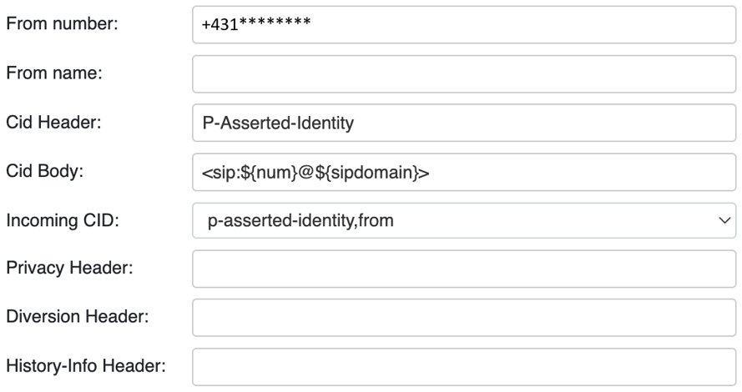The height and width of the screenshot is (392, 742).
Task: Click the "Diversion Header:" label
Action: [72, 319]
